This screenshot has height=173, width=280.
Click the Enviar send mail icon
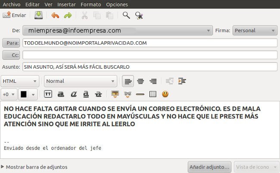pos(6,15)
